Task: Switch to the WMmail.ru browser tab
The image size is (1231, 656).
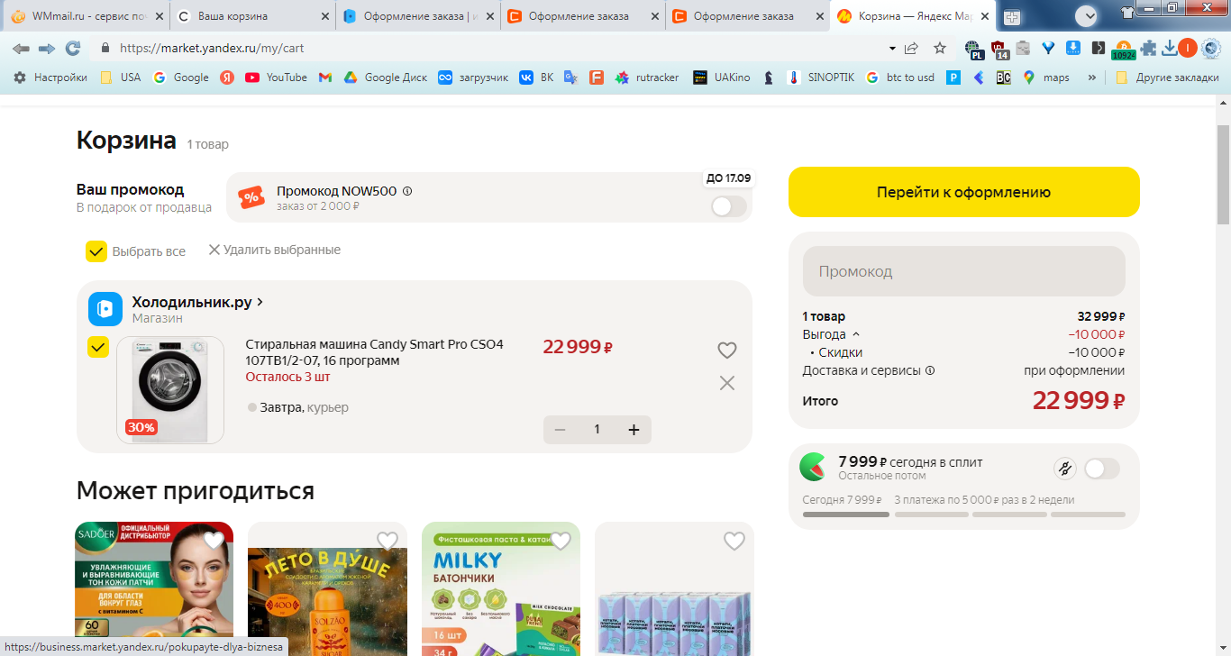Action: 86,15
